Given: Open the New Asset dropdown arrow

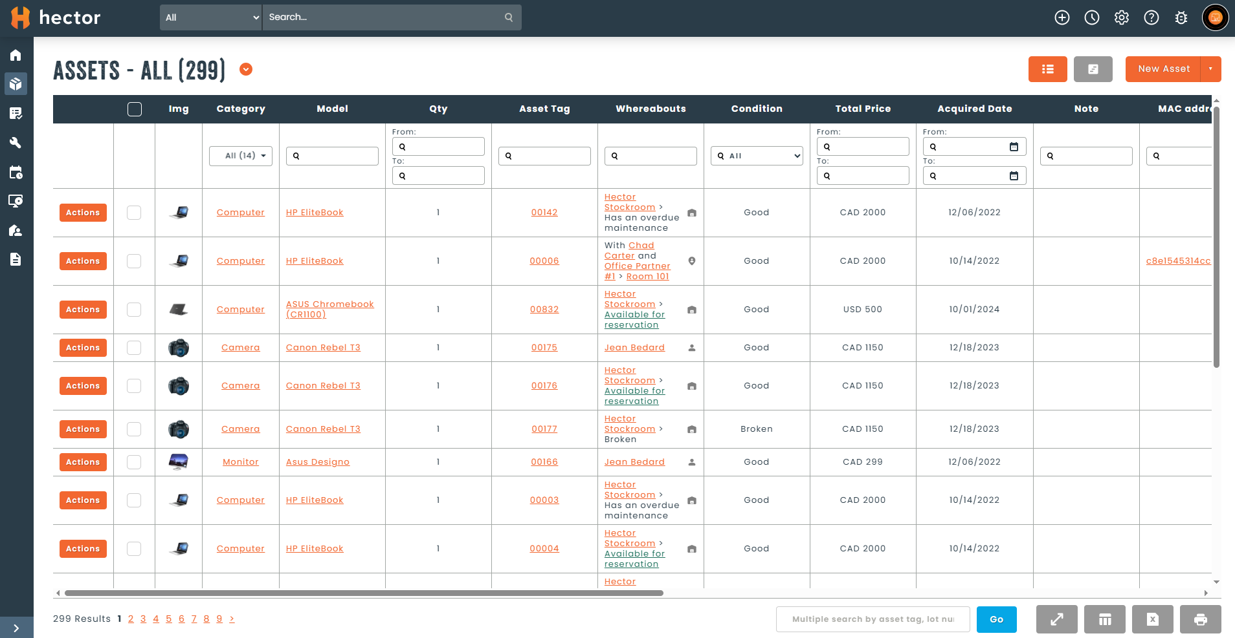Looking at the screenshot, I should [x=1211, y=69].
